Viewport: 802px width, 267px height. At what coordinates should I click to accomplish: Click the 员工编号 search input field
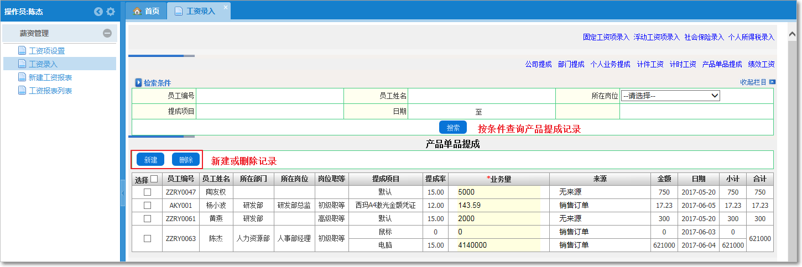pos(269,96)
